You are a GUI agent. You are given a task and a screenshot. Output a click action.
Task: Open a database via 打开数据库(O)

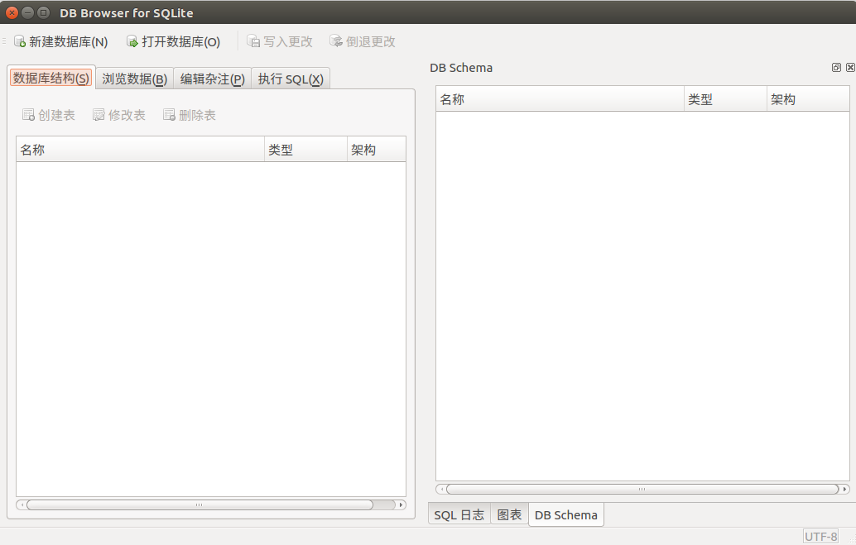coord(173,41)
